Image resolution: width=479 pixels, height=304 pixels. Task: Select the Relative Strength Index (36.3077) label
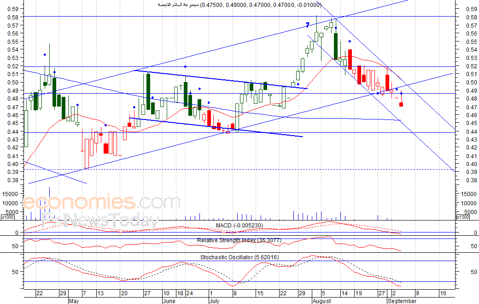click(239, 240)
